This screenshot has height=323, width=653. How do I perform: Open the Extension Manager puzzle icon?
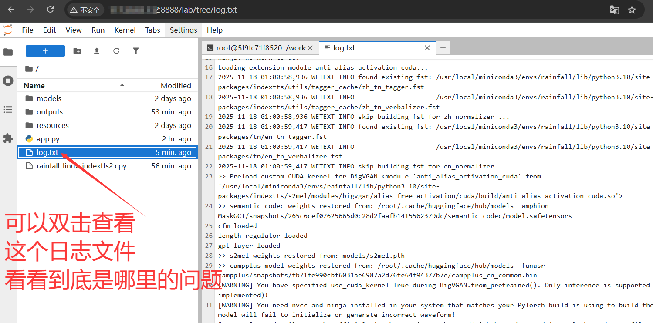pos(8,138)
